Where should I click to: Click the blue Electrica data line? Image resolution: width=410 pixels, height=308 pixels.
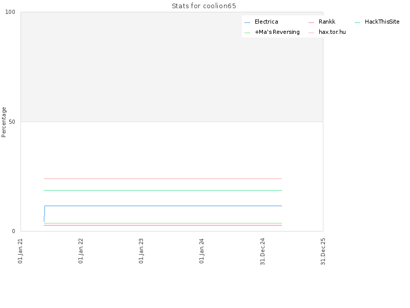tap(163, 206)
